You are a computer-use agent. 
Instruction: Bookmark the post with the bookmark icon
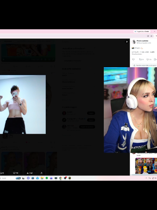(x=155, y=59)
